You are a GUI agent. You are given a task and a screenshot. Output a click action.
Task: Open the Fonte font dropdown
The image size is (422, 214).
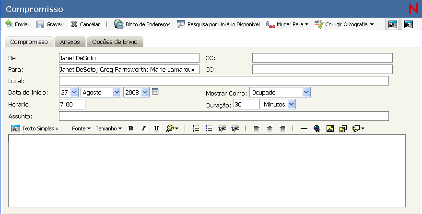coord(81,128)
